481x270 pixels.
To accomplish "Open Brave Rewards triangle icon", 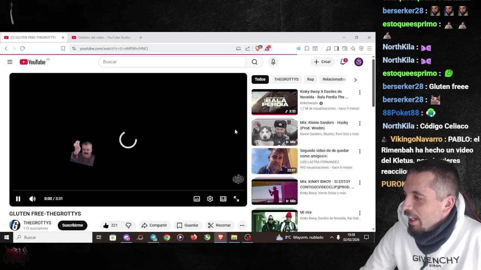I will [268, 48].
